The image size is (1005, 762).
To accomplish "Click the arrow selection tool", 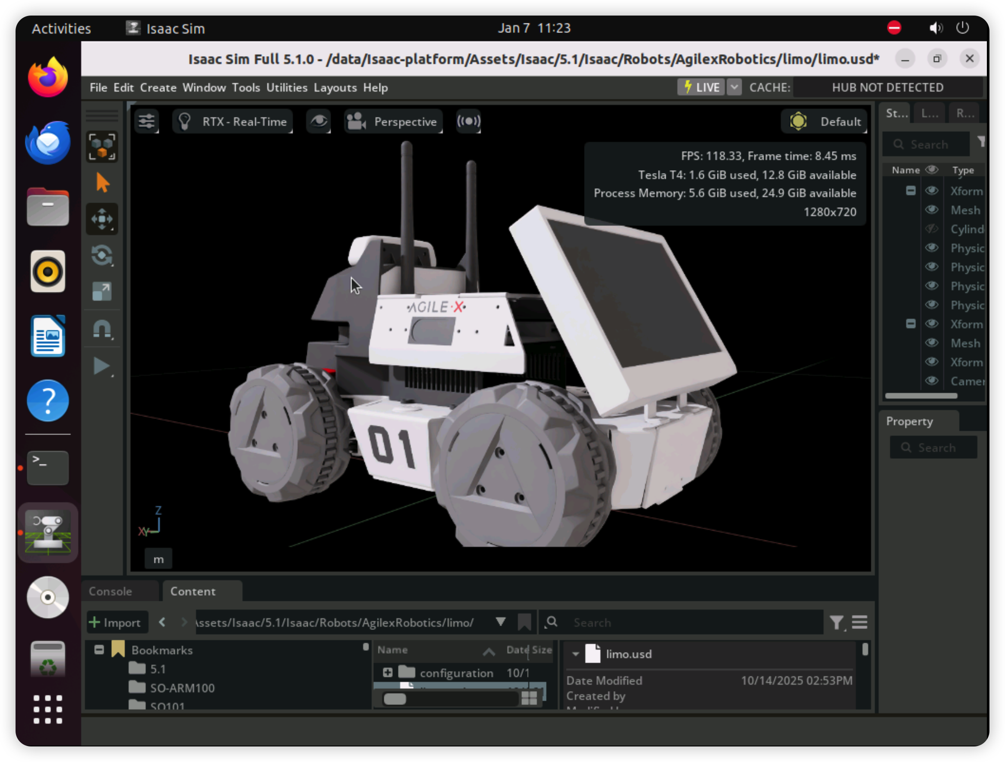I will tap(103, 183).
